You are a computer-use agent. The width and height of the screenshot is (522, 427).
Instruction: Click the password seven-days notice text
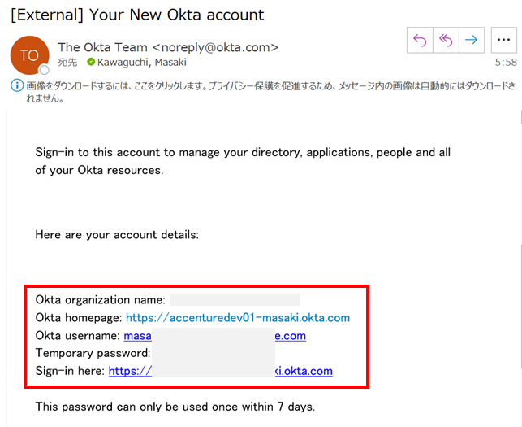pyautogui.click(x=175, y=407)
